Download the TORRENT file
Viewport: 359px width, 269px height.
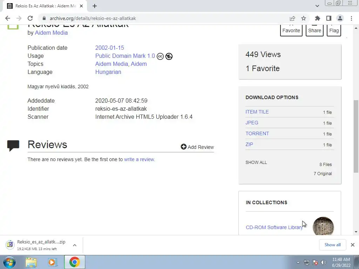point(257,133)
